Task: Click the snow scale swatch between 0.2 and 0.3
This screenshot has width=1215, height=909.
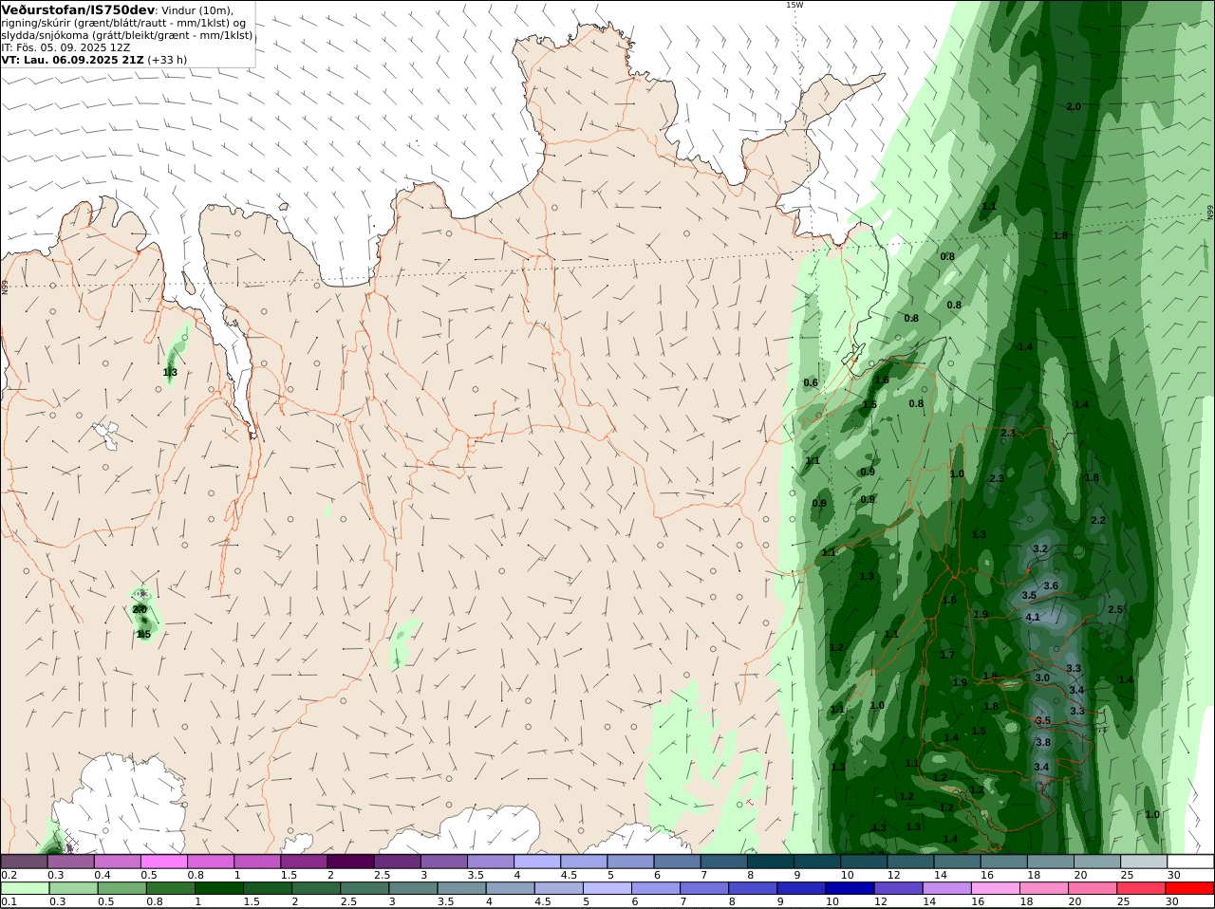Action: pos(25,862)
